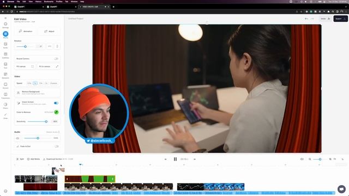Click Remove Background option
This screenshot has height=196, width=349.
38,93
